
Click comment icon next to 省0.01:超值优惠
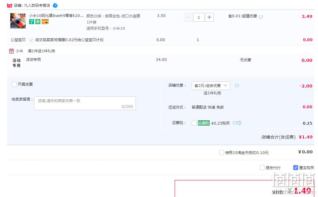(261, 17)
